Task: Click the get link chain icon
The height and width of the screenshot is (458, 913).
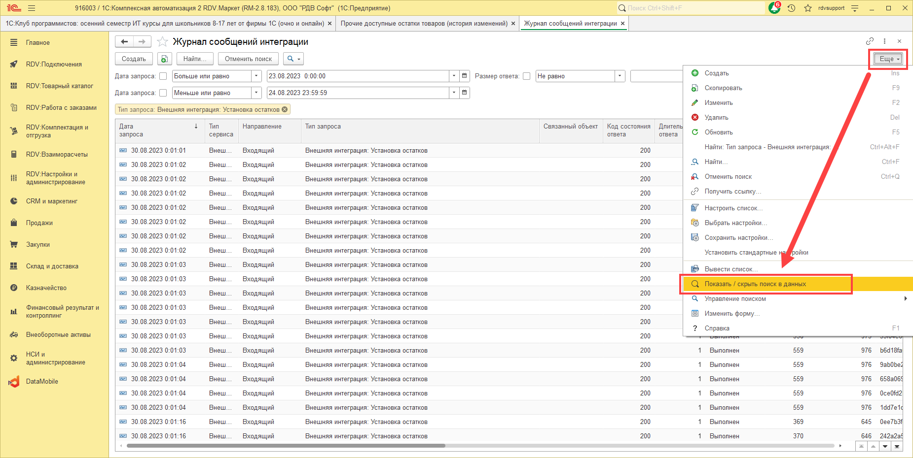Action: [870, 41]
